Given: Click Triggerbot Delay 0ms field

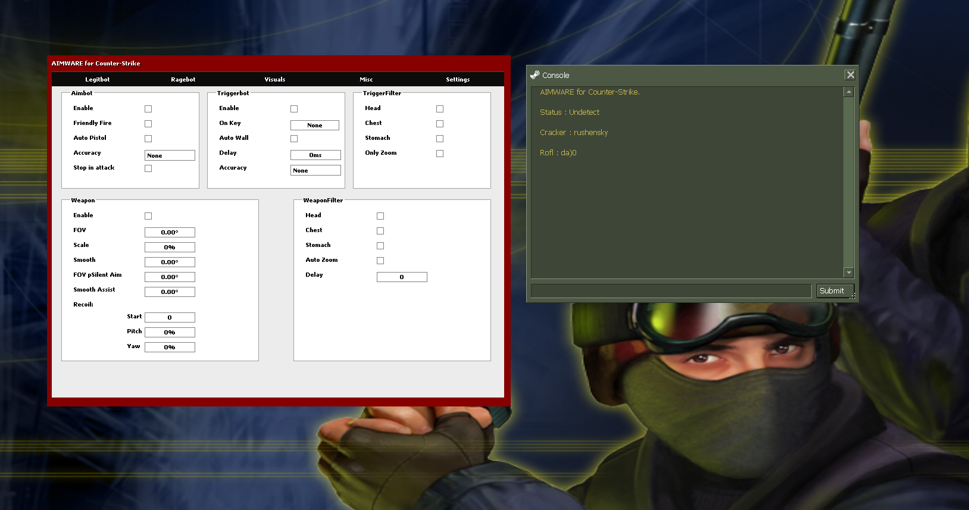Looking at the screenshot, I should 315,155.
